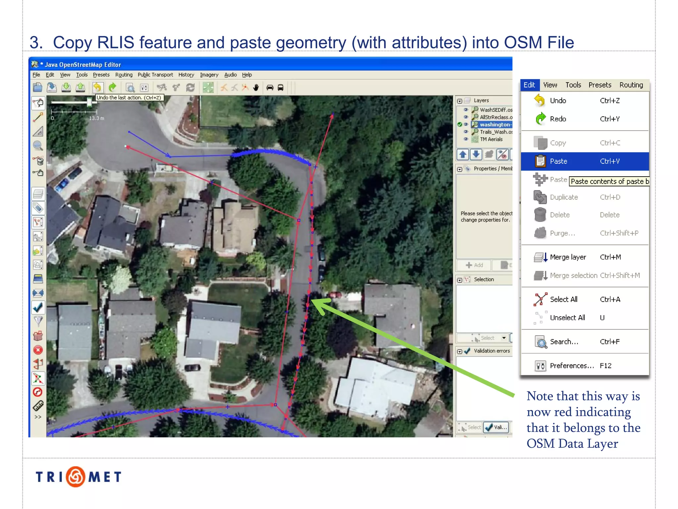This screenshot has height=509, width=678.
Task: Choose Search... in Edit menu
Action: click(585, 342)
